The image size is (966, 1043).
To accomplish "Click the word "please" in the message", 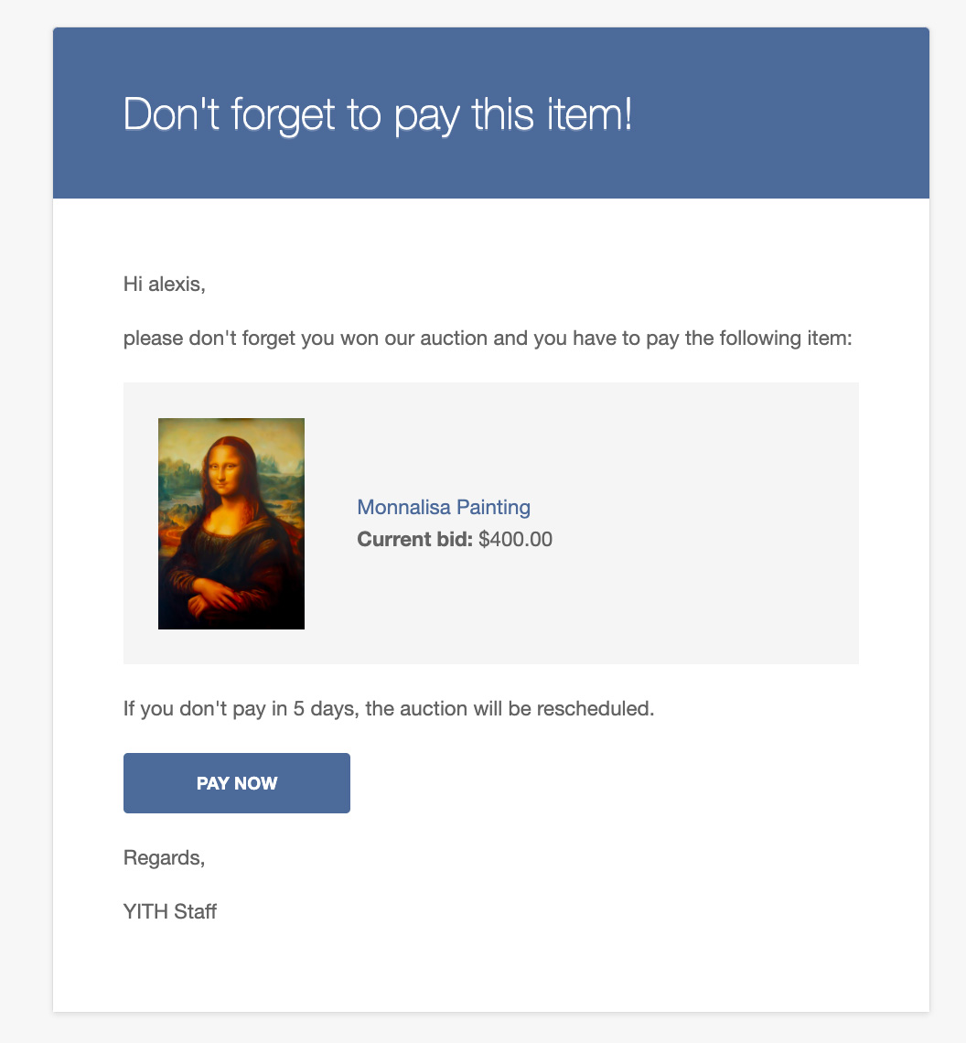I will [x=153, y=339].
